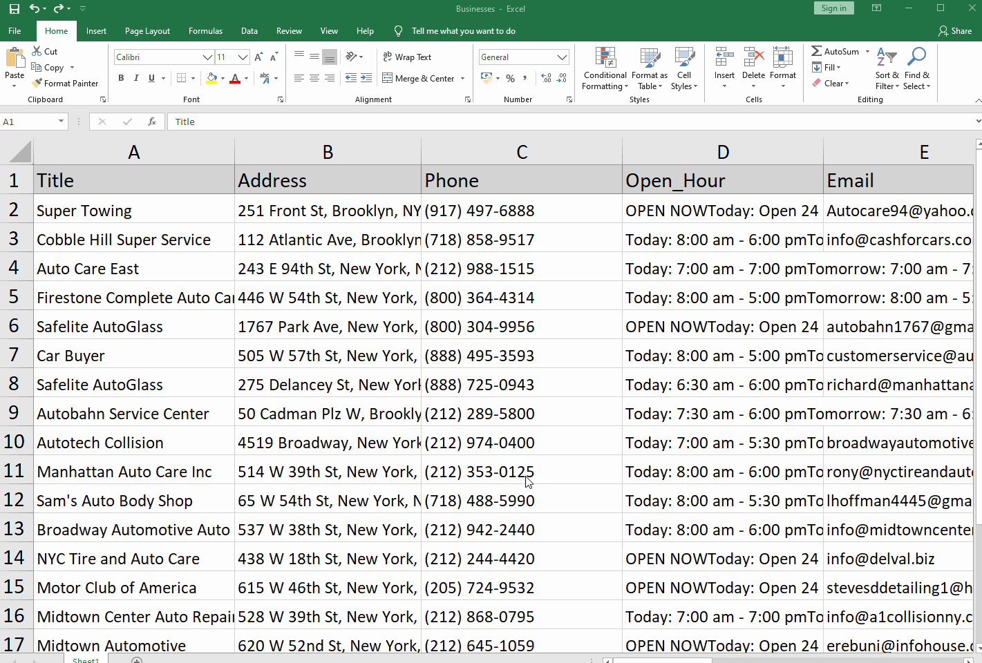This screenshot has width=982, height=663.
Task: Click Decrease Decimal icon
Action: click(x=562, y=78)
